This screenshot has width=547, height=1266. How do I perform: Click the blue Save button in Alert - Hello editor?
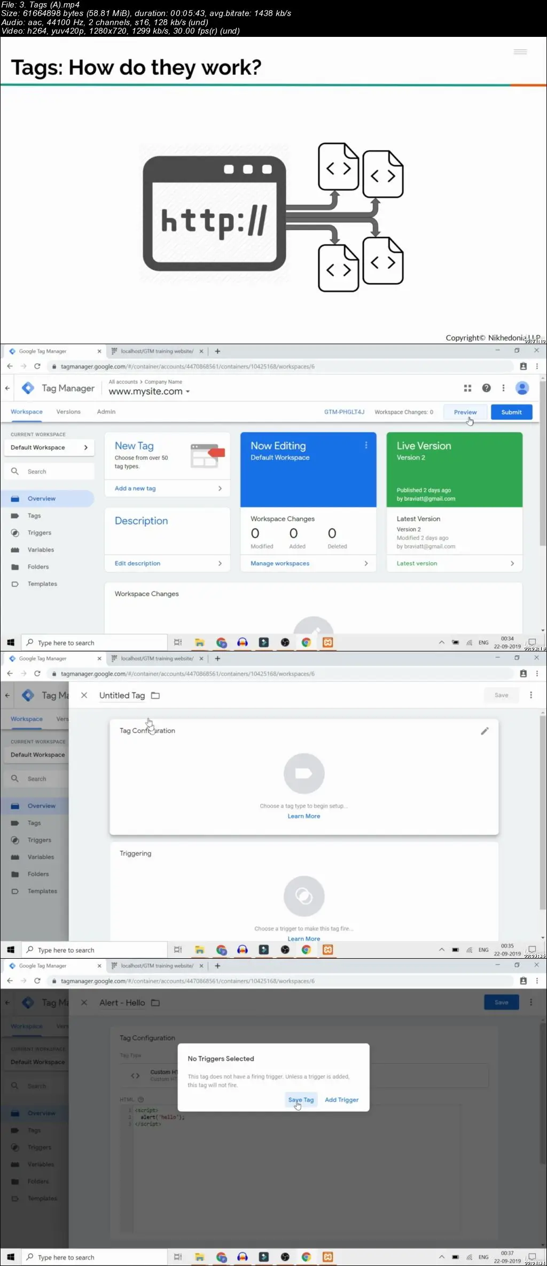pos(502,1002)
